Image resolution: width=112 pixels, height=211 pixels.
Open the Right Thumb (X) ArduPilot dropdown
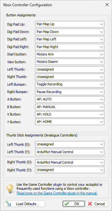point(70,162)
